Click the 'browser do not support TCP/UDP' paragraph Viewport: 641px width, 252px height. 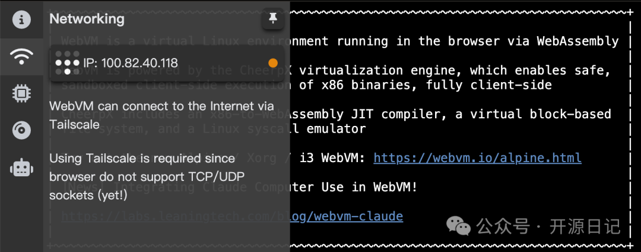[x=150, y=176]
